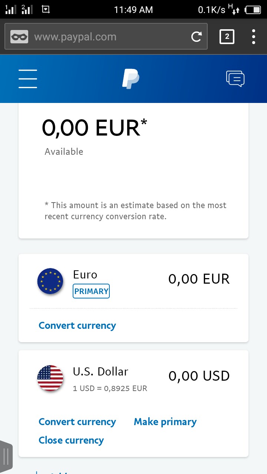Click the Close currency link
This screenshot has height=474, width=267.
click(x=71, y=440)
